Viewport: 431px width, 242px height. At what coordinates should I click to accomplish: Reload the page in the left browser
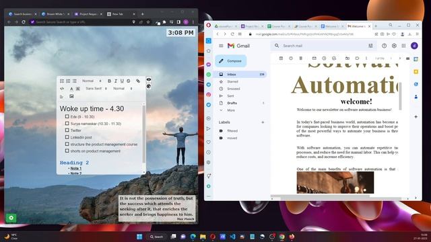coord(24,22)
